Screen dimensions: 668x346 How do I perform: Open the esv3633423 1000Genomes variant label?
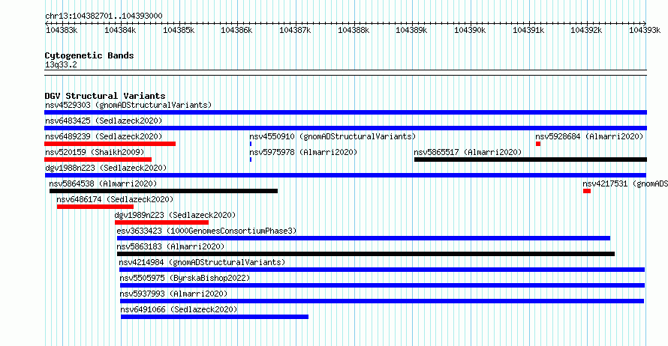click(x=206, y=231)
